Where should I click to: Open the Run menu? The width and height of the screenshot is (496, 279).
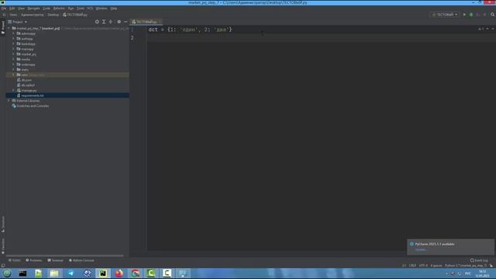tap(71, 9)
